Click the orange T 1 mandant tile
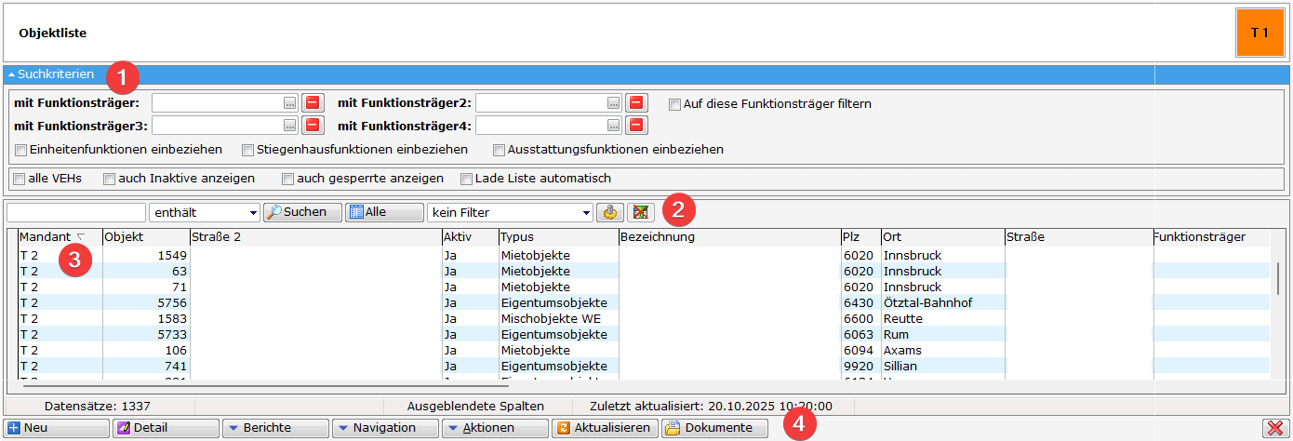The image size is (1293, 441). [x=1260, y=33]
